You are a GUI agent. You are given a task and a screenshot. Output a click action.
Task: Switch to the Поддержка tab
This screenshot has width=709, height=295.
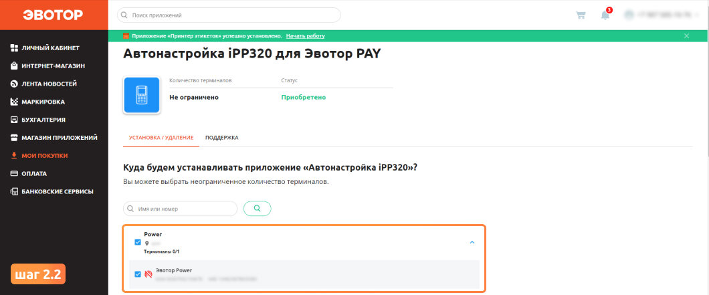click(x=221, y=138)
